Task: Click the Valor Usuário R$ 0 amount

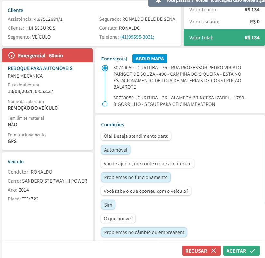Action: [x=255, y=22]
